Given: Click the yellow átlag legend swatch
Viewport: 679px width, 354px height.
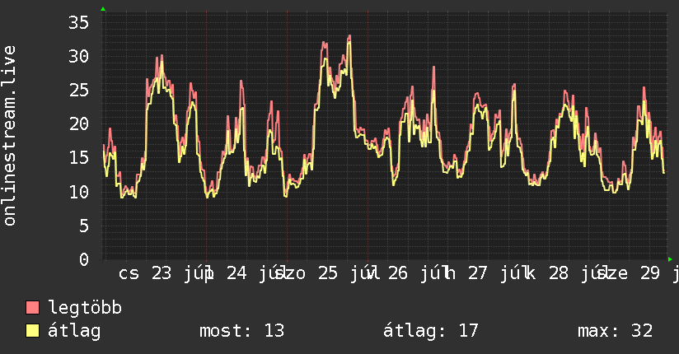Looking at the screenshot, I should (32, 331).
